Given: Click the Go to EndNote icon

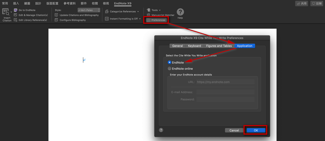Looking at the screenshot, I should tap(15, 10).
